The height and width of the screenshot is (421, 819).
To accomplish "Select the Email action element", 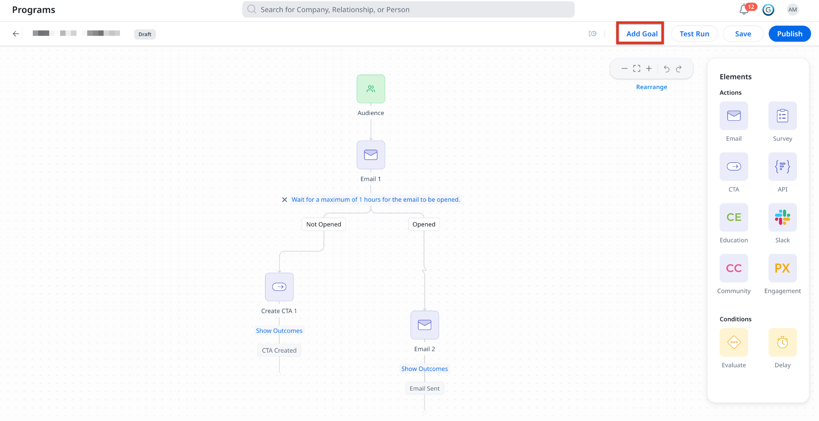I will click(733, 116).
